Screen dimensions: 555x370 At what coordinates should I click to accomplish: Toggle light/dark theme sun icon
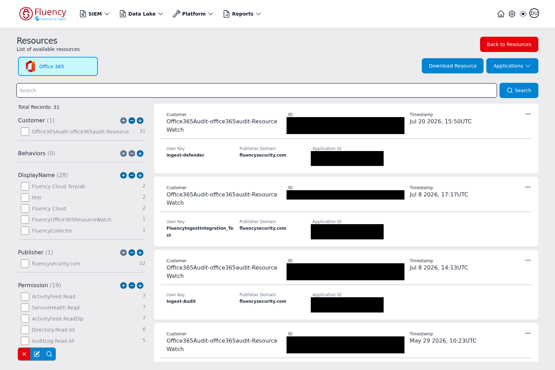523,14
